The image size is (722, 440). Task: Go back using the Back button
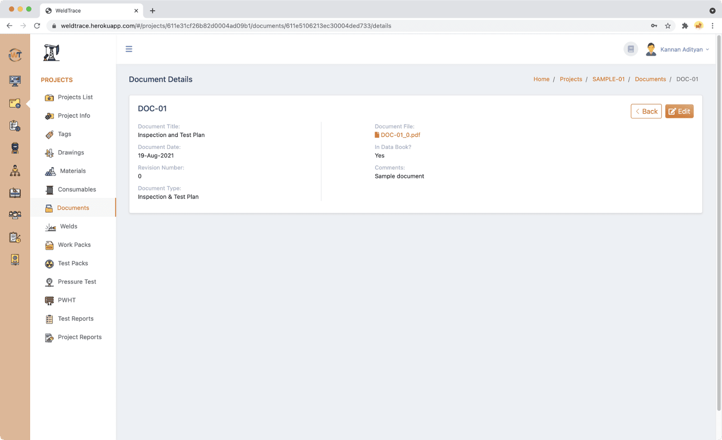(x=646, y=111)
